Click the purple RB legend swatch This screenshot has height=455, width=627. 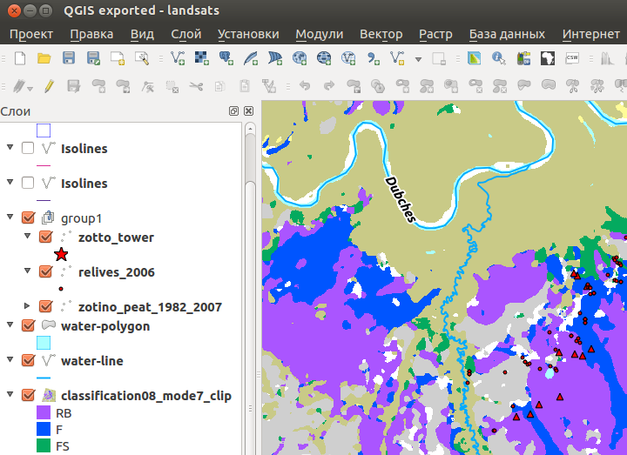pyautogui.click(x=44, y=412)
